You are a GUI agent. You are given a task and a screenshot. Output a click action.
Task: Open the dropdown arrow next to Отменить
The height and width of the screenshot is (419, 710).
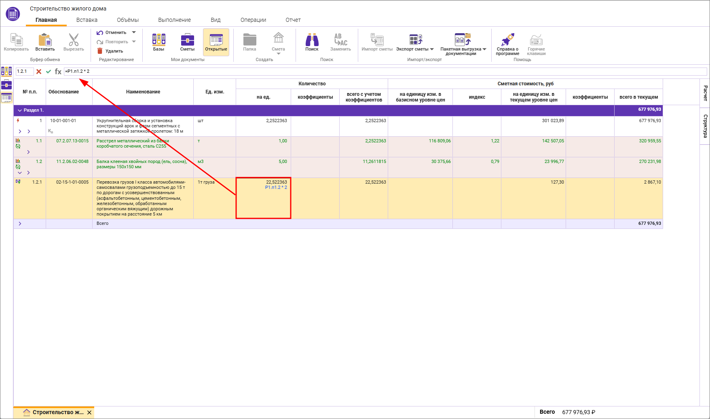pos(134,32)
